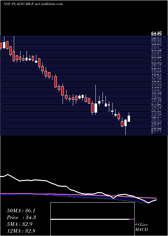Click the <<Live MACD label
Viewport: 168px width, 236px height.
(141, 227)
